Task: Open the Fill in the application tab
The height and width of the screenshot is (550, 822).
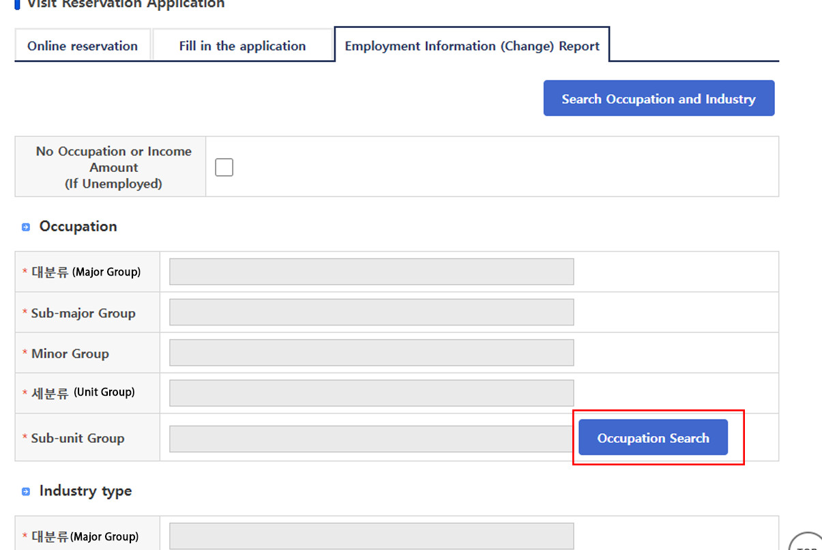Action: click(242, 46)
